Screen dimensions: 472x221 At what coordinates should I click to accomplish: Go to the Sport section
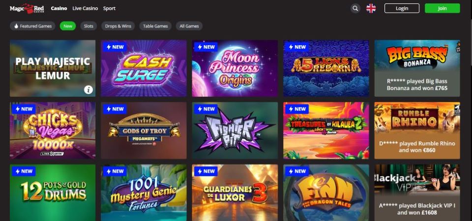tap(109, 8)
